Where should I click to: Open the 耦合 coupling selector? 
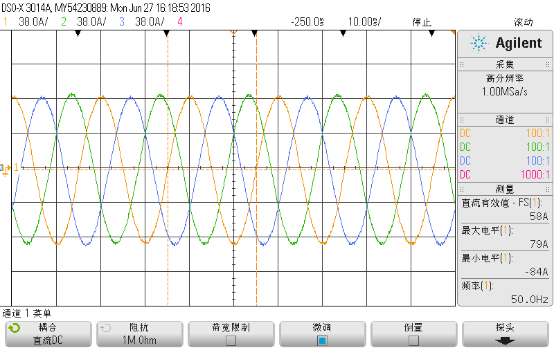(47, 333)
